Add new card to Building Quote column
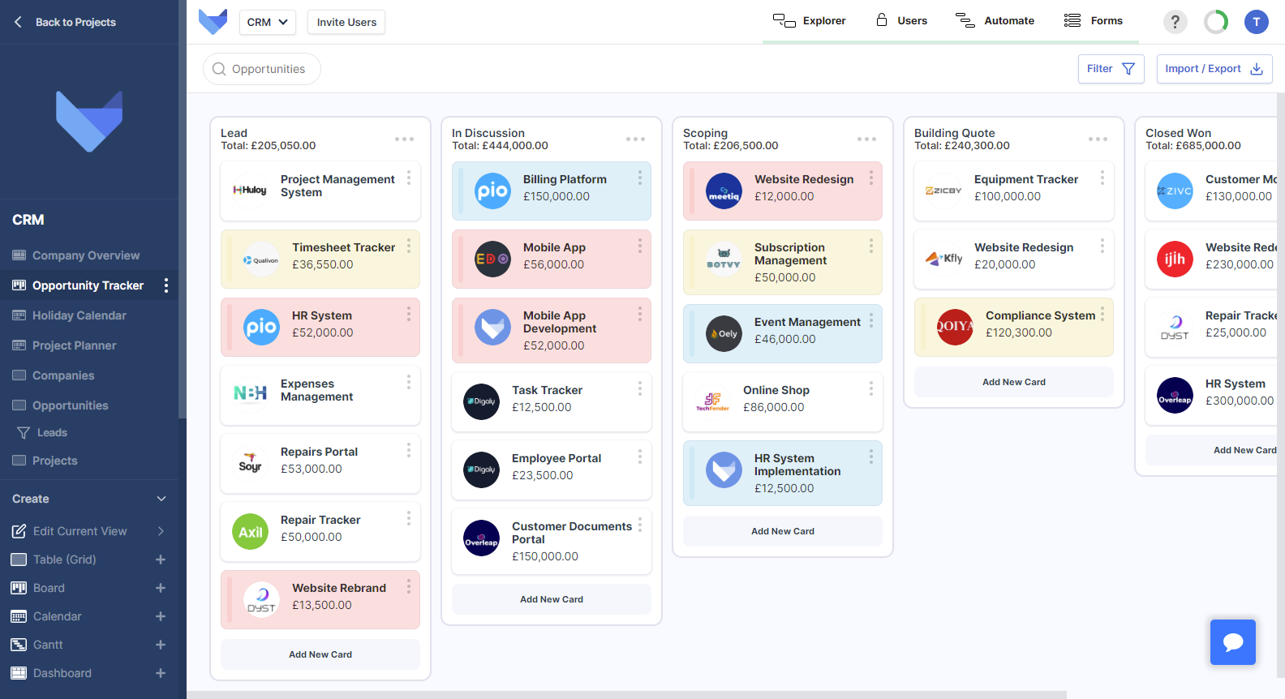This screenshot has height=699, width=1285. pyautogui.click(x=1014, y=382)
